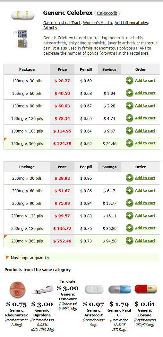
Task: Click green plus icon for 200mg × 60 pills
Action: point(129,190)
